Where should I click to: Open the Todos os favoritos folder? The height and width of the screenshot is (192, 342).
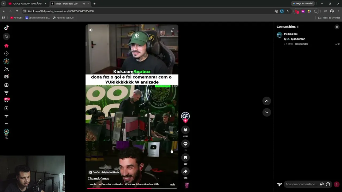[329, 18]
